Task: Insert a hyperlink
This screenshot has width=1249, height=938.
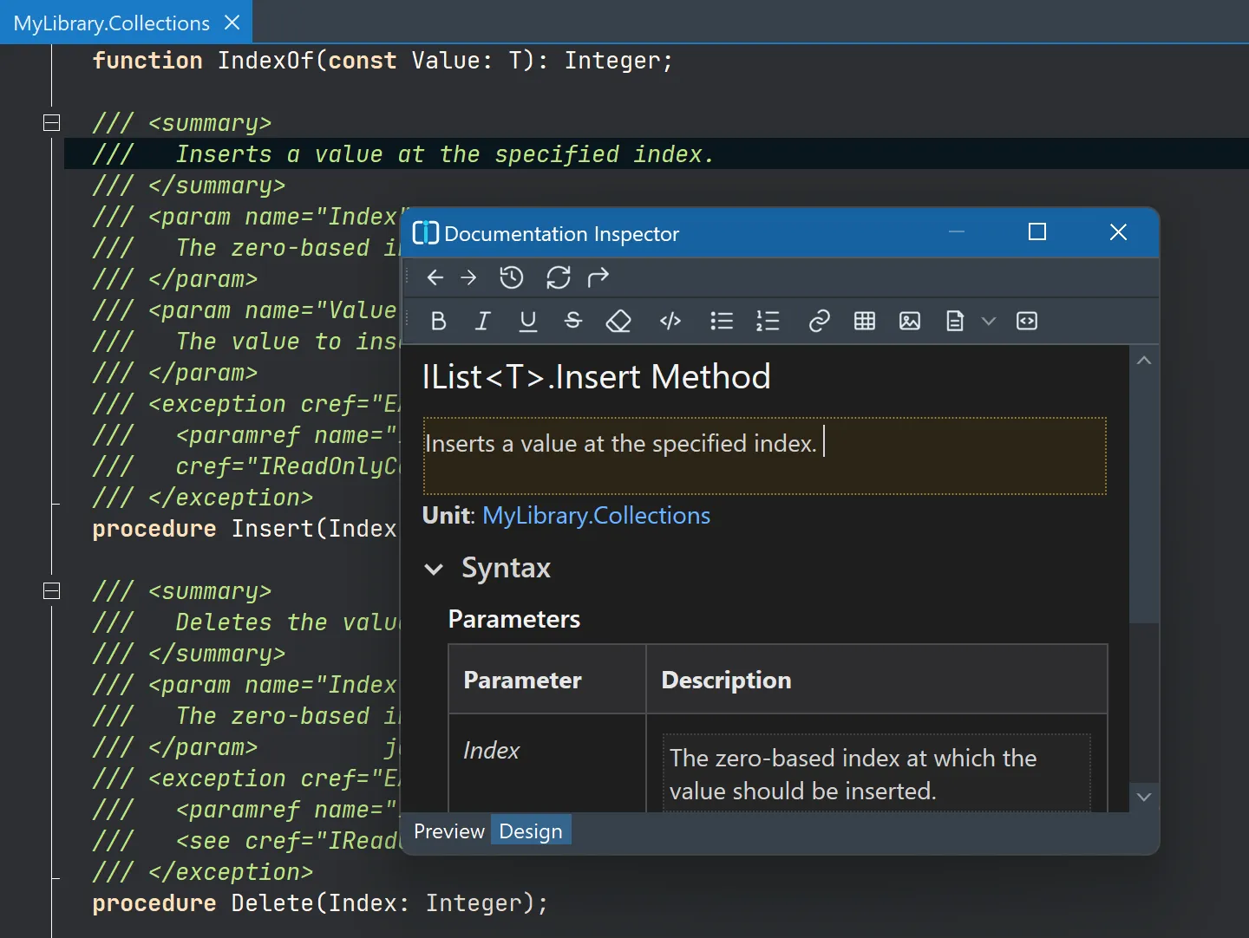Action: tap(819, 322)
